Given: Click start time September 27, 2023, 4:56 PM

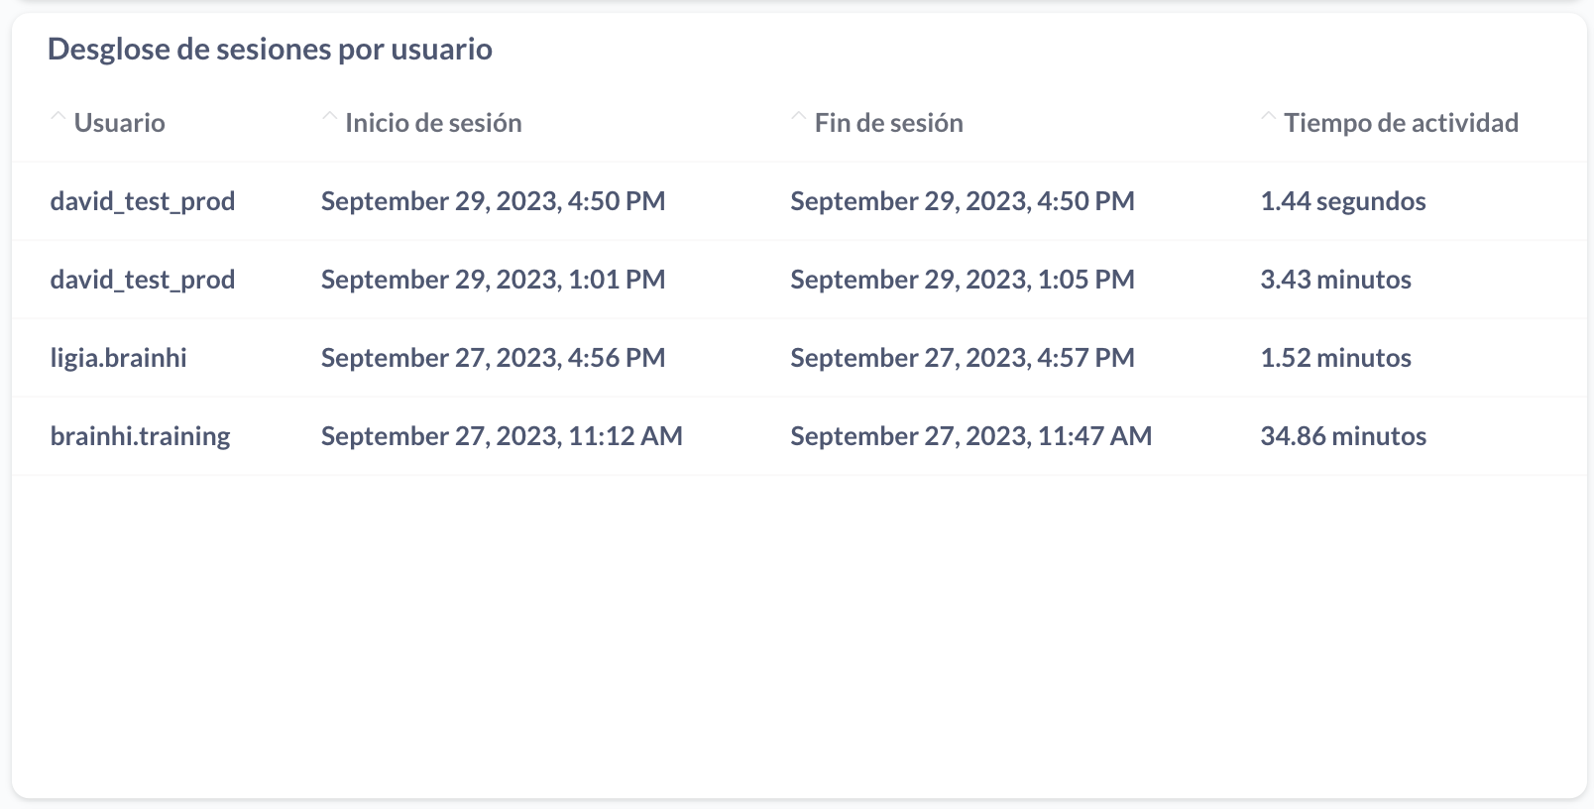Looking at the screenshot, I should click(493, 358).
